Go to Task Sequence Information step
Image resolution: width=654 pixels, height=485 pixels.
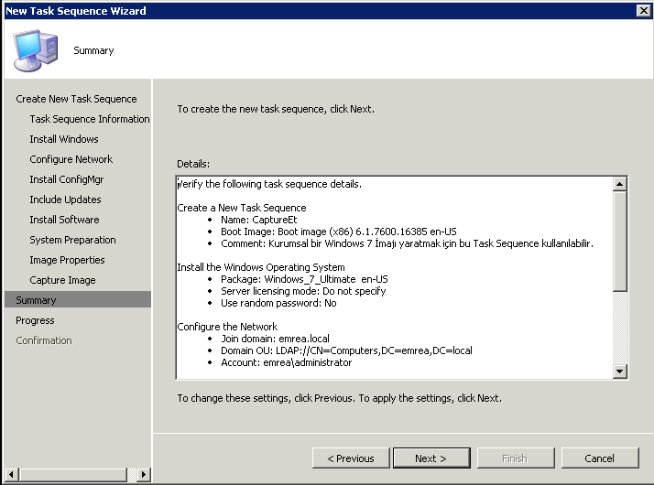point(89,119)
